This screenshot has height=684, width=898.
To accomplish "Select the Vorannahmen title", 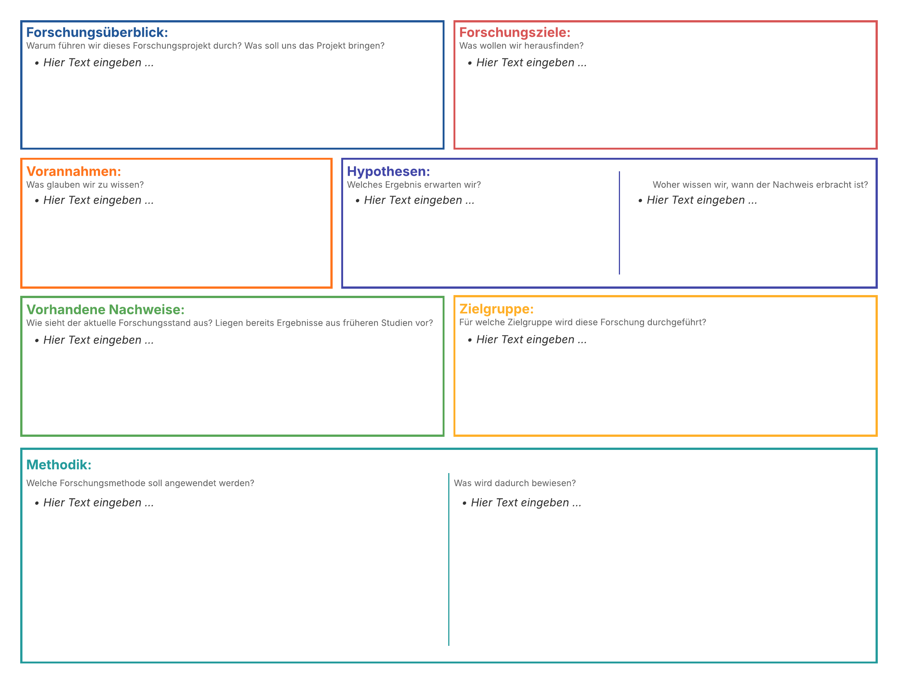I will pyautogui.click(x=74, y=171).
